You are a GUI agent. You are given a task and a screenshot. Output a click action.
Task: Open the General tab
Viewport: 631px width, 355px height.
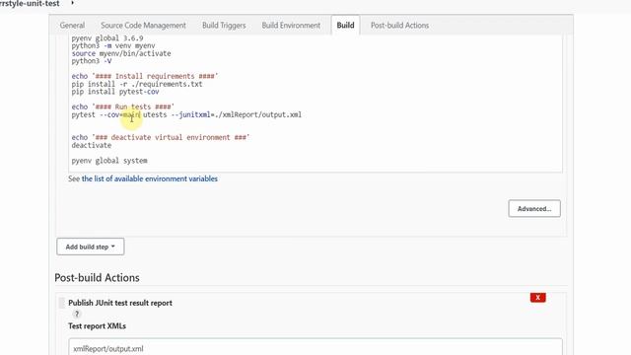(72, 25)
